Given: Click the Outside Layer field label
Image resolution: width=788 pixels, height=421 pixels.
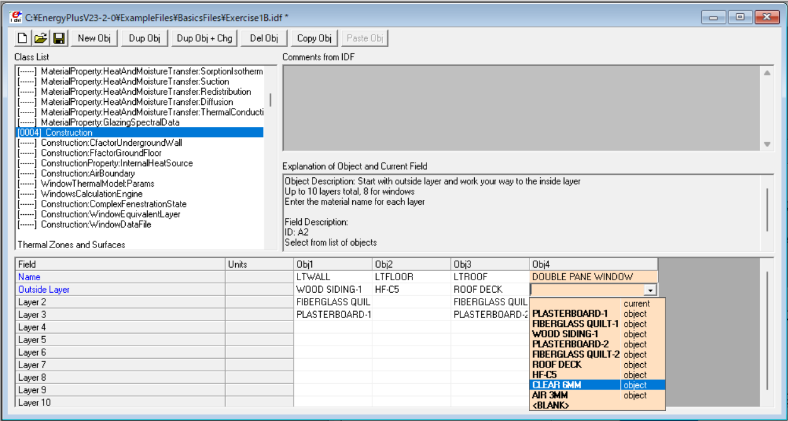Looking at the screenshot, I should point(120,290).
